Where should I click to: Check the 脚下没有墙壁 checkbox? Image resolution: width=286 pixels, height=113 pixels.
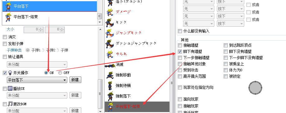(x=226, y=52)
